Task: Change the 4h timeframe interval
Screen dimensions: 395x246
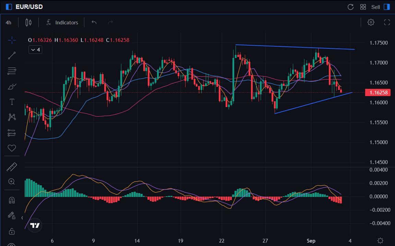Action: (8, 22)
